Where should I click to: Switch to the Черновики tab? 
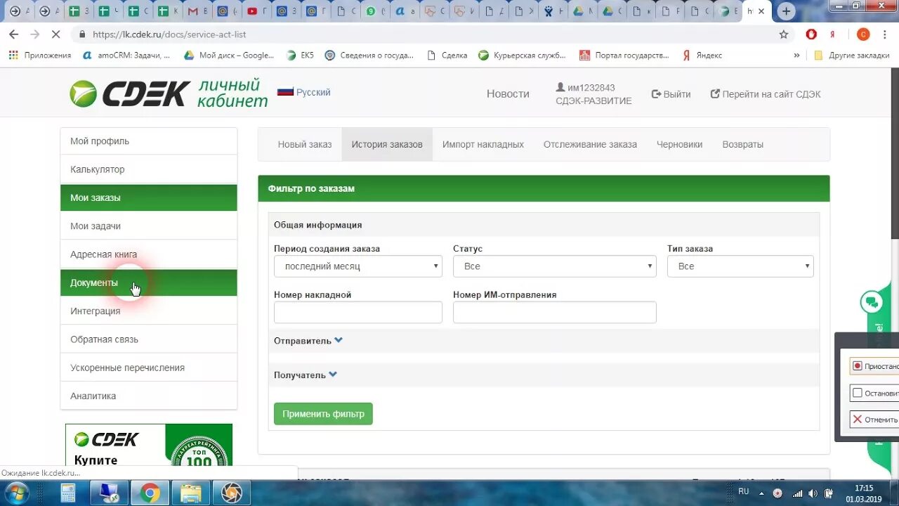pyautogui.click(x=679, y=144)
